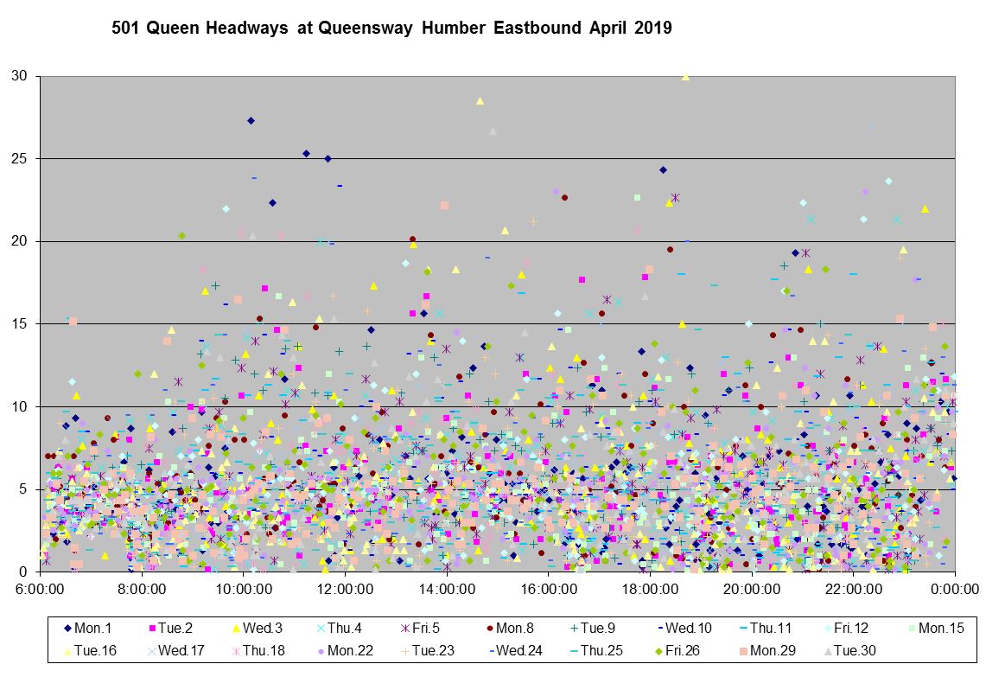The height and width of the screenshot is (677, 986).
Task: Click the chart title text
Action: coord(391,29)
